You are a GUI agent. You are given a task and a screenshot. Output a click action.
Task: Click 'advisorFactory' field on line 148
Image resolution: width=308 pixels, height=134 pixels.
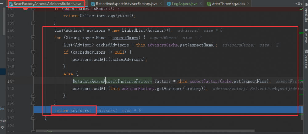[139, 88]
